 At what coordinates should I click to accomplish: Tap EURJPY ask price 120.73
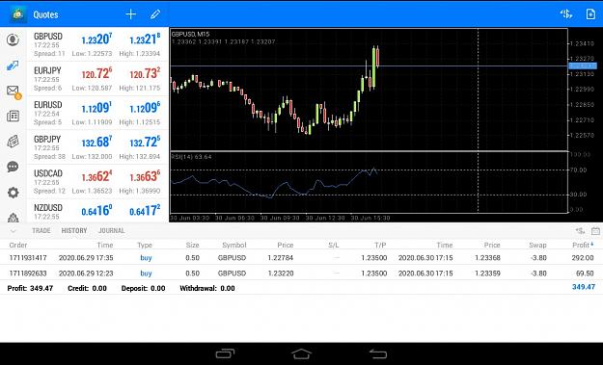145,73
